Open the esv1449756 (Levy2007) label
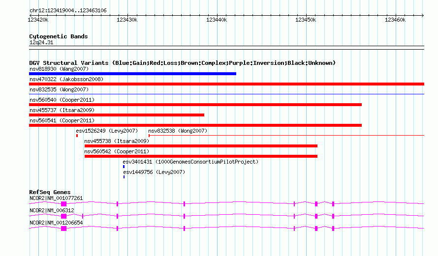Image resolution: width=438 pixels, height=256 pixels. click(154, 172)
